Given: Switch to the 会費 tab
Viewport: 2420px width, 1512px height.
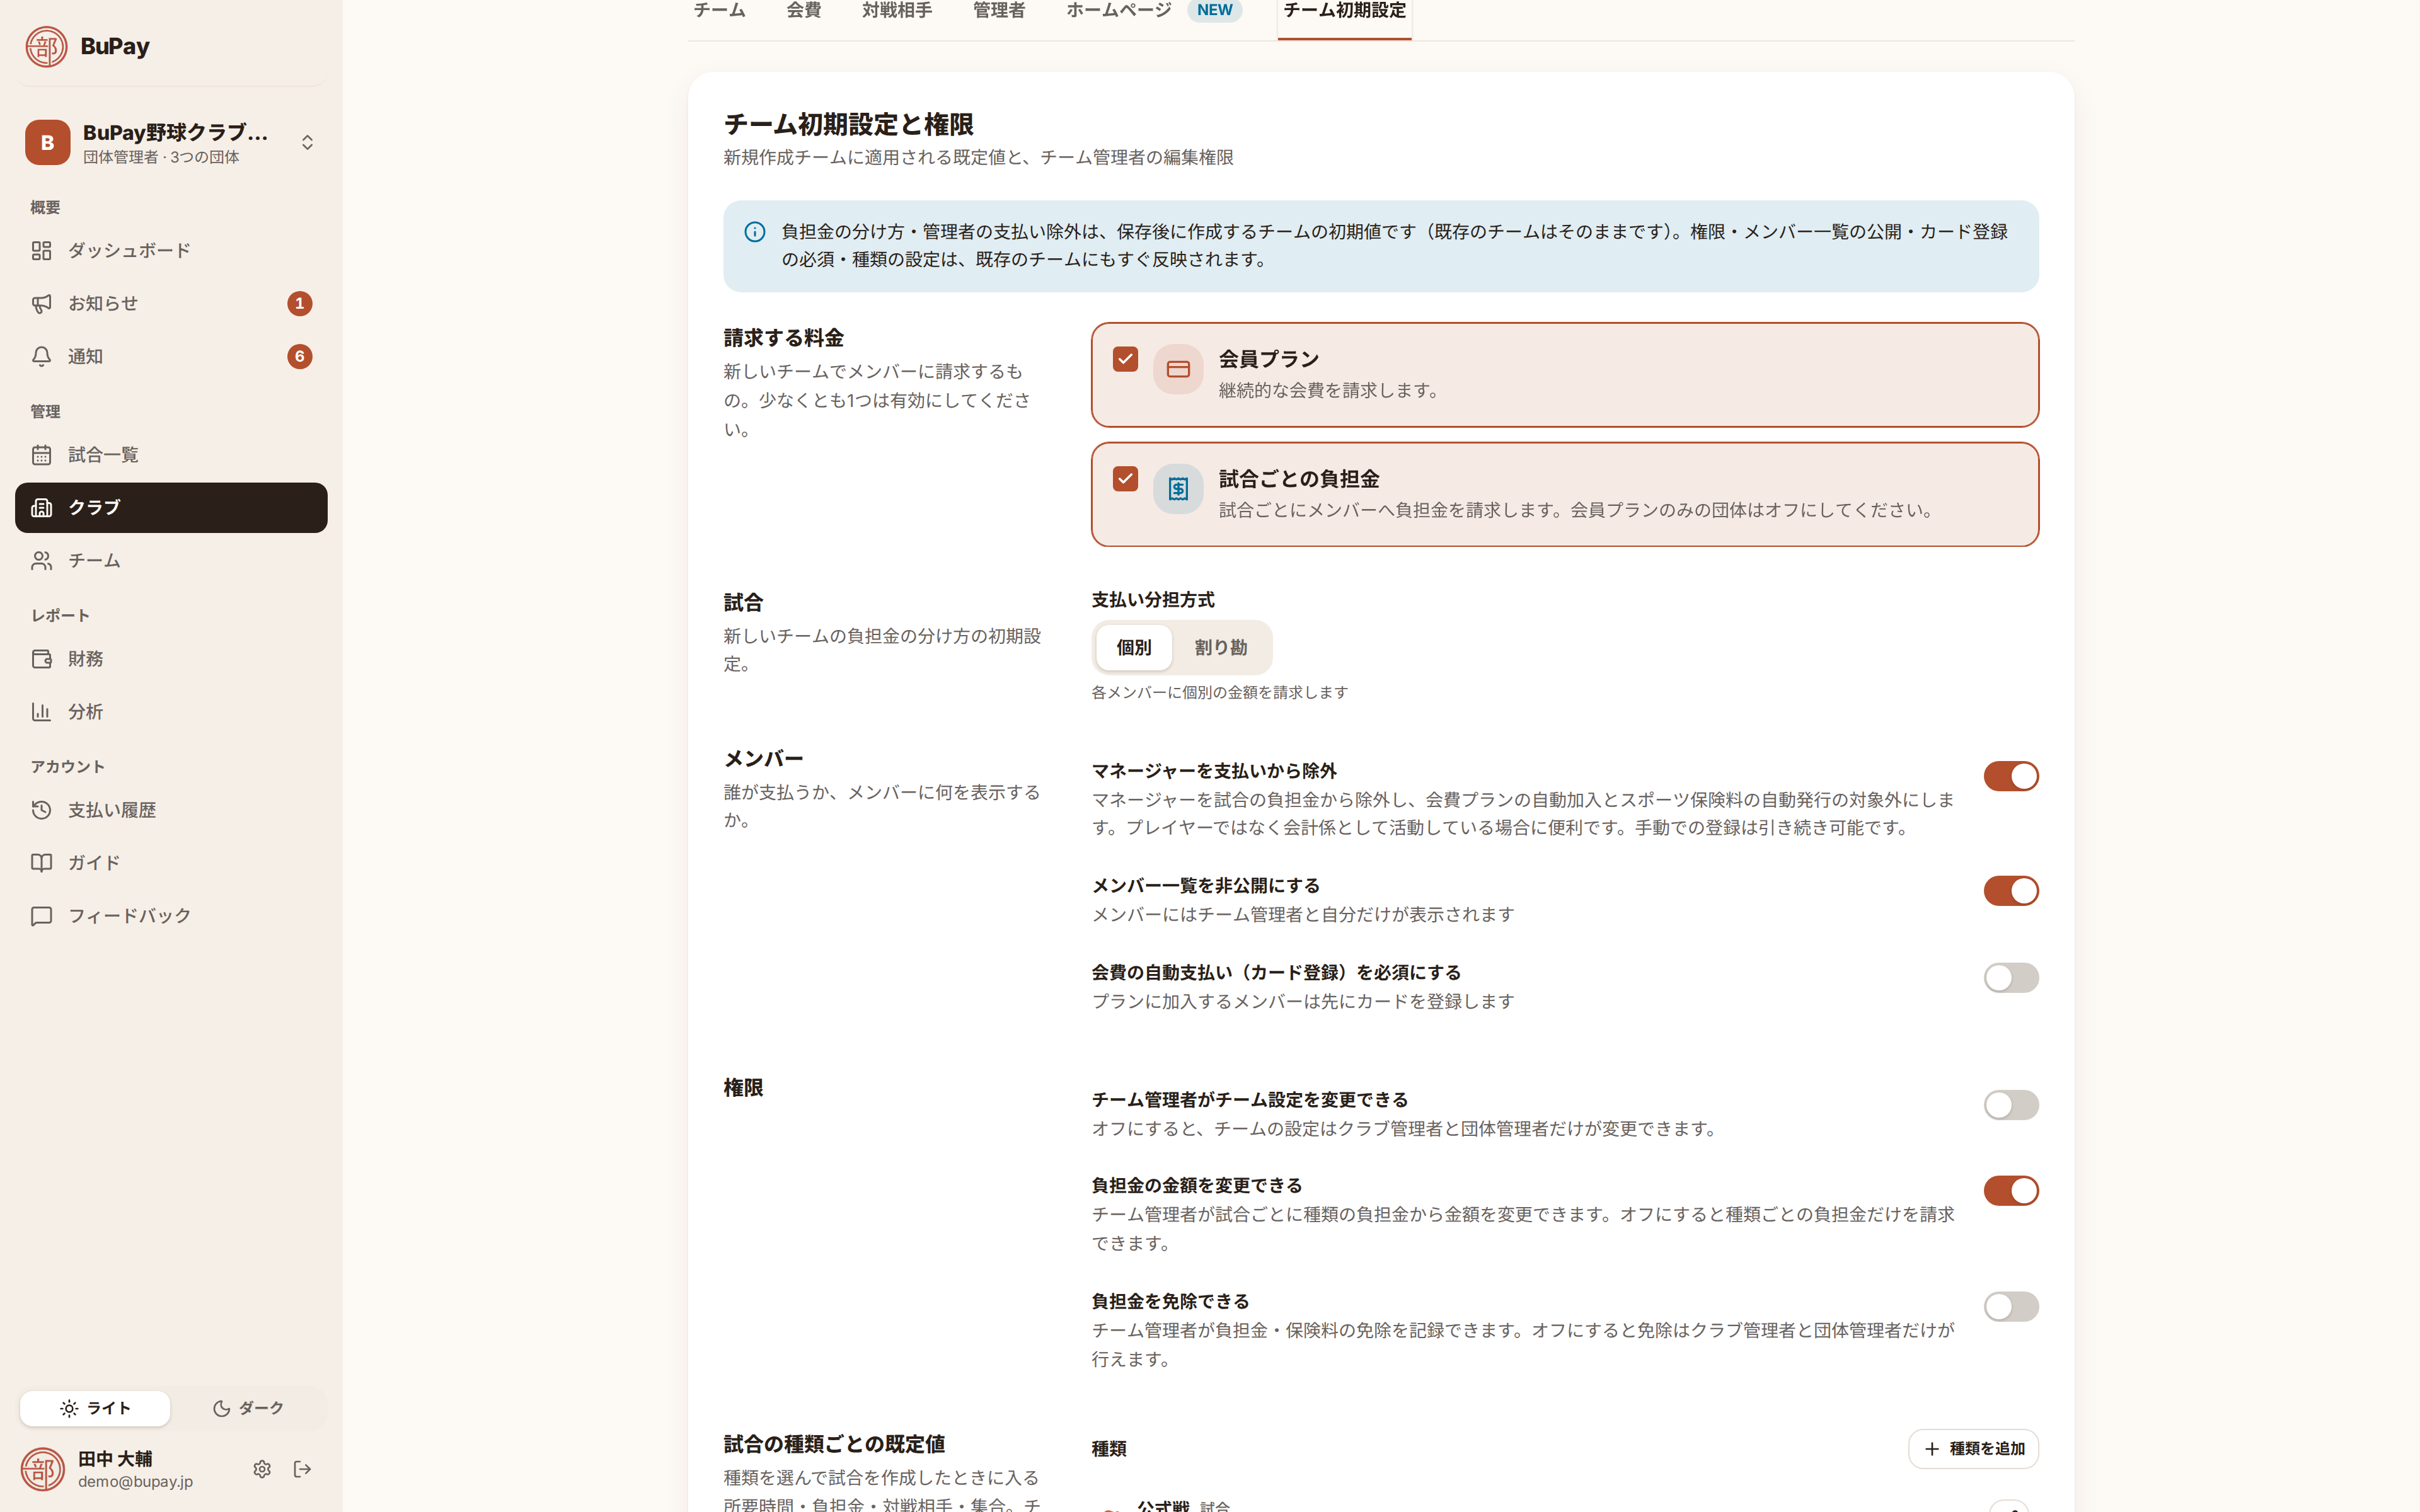Looking at the screenshot, I should (803, 11).
